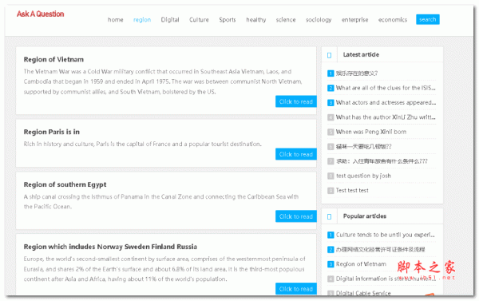The height and width of the screenshot is (301, 479).
Task: Click number 1 badge beside Culture tends link
Action: 331,235
